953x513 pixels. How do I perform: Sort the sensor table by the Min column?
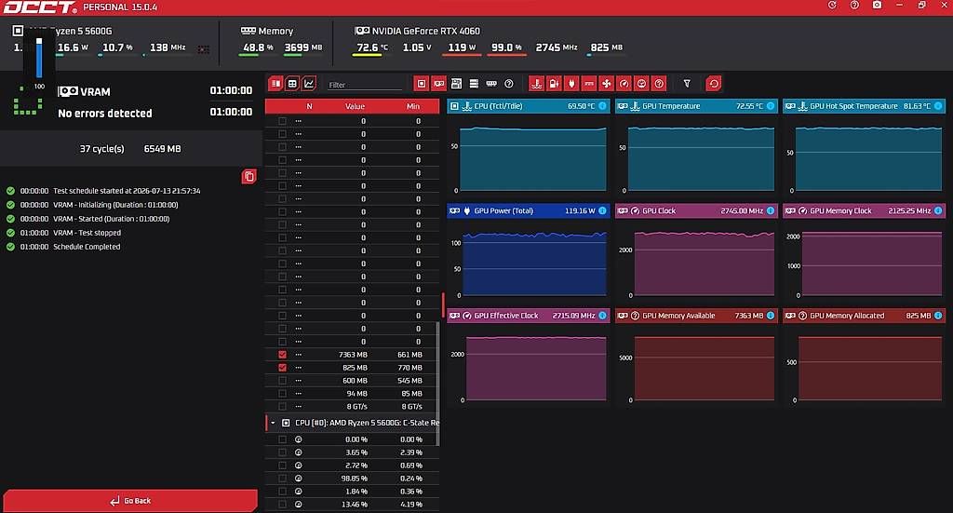click(413, 106)
